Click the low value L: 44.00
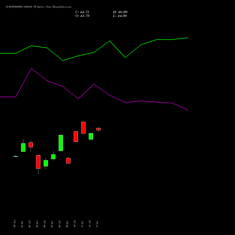 [120, 16]
